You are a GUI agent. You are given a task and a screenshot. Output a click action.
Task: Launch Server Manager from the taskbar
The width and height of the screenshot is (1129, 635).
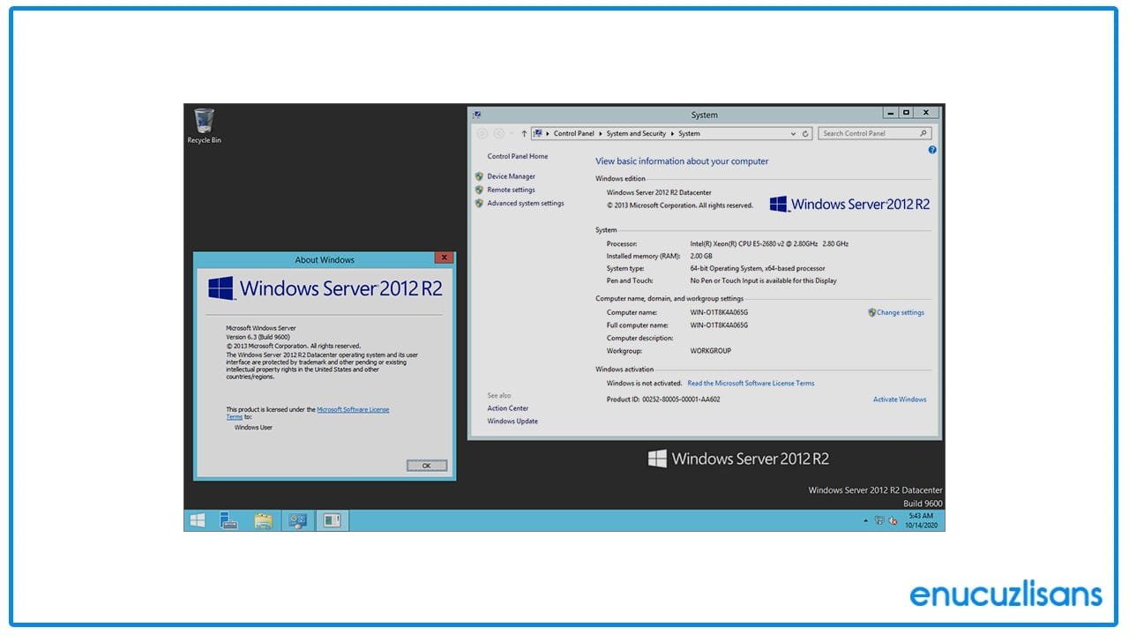pyautogui.click(x=229, y=520)
